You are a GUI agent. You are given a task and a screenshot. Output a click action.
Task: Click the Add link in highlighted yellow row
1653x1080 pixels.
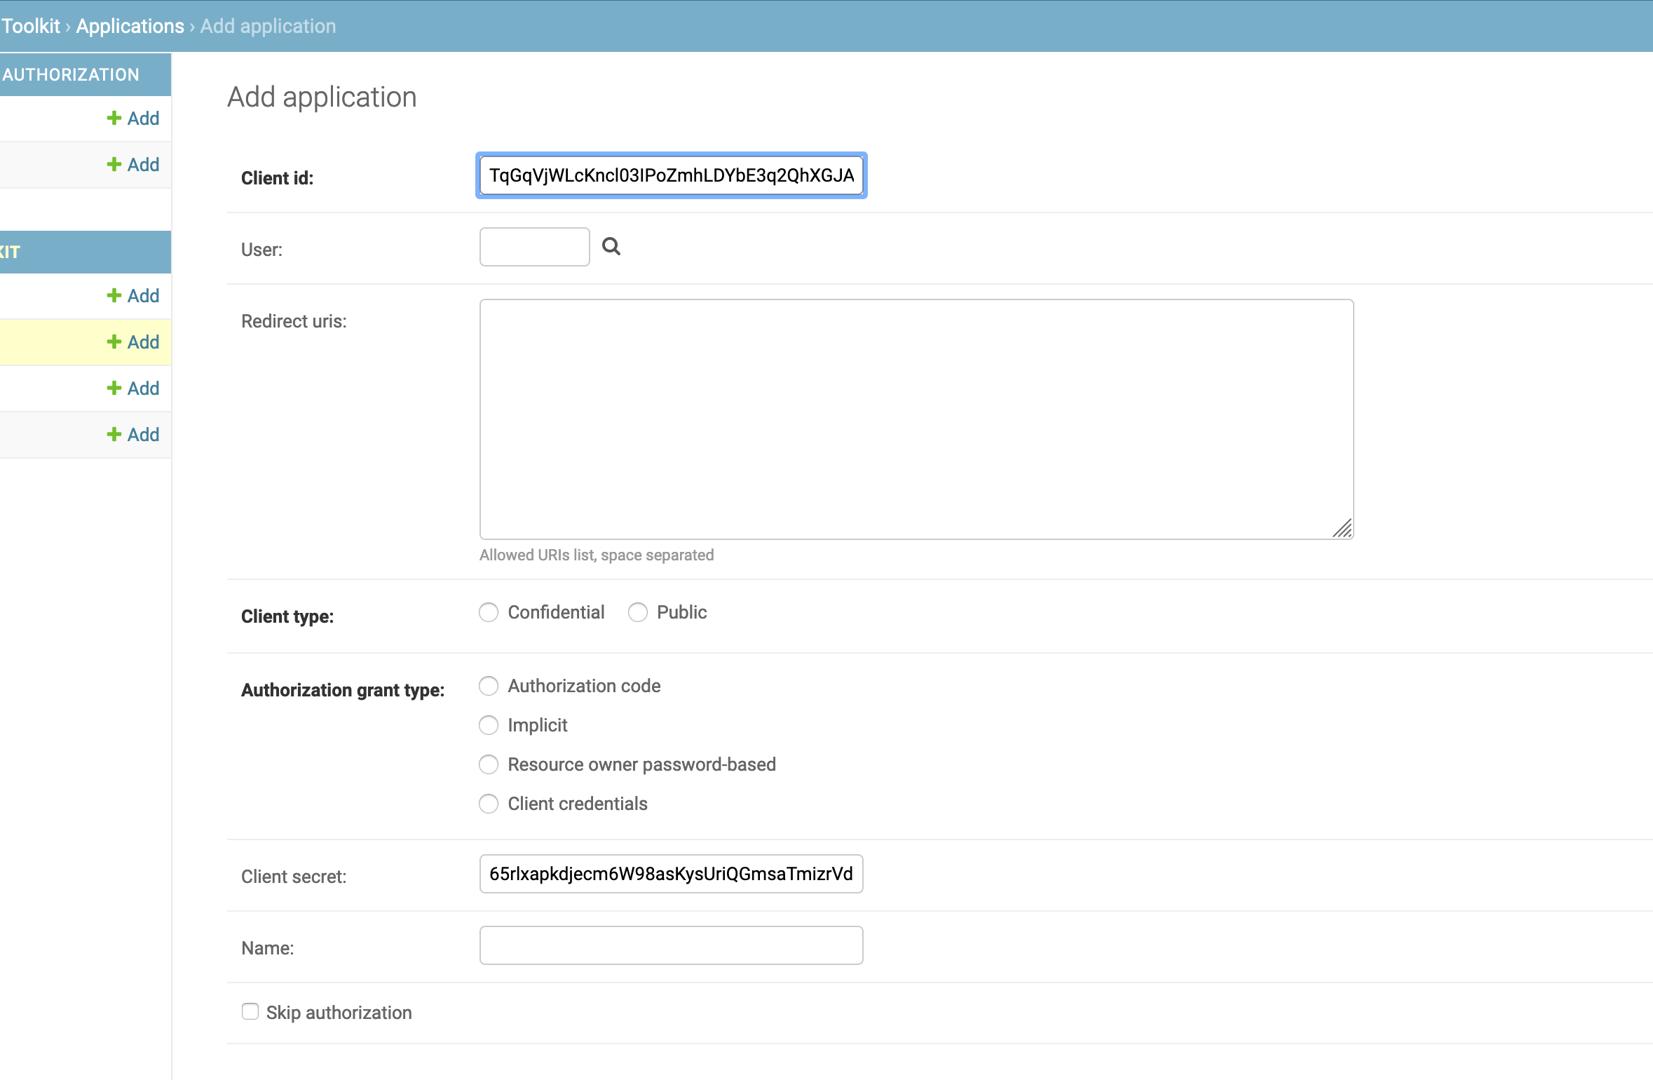(x=133, y=342)
